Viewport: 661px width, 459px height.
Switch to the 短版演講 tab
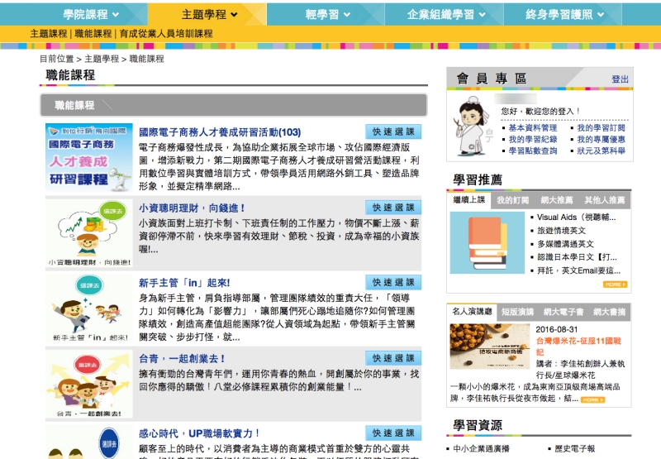(518, 312)
